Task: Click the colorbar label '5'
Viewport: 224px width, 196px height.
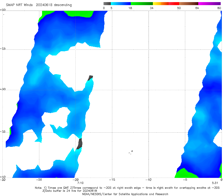Action: click(111, 8)
